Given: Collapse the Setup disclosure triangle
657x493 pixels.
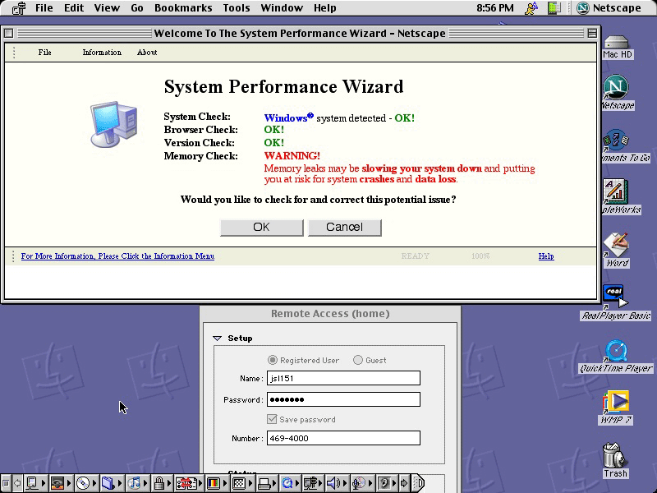Looking at the screenshot, I should pyautogui.click(x=217, y=339).
